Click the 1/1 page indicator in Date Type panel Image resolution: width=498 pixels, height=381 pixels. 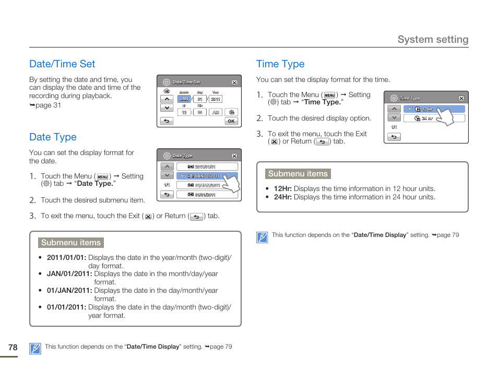pos(167,185)
